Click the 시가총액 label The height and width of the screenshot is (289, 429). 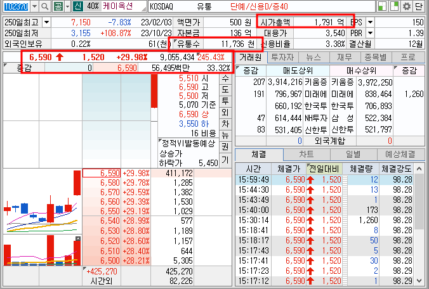[x=276, y=22]
